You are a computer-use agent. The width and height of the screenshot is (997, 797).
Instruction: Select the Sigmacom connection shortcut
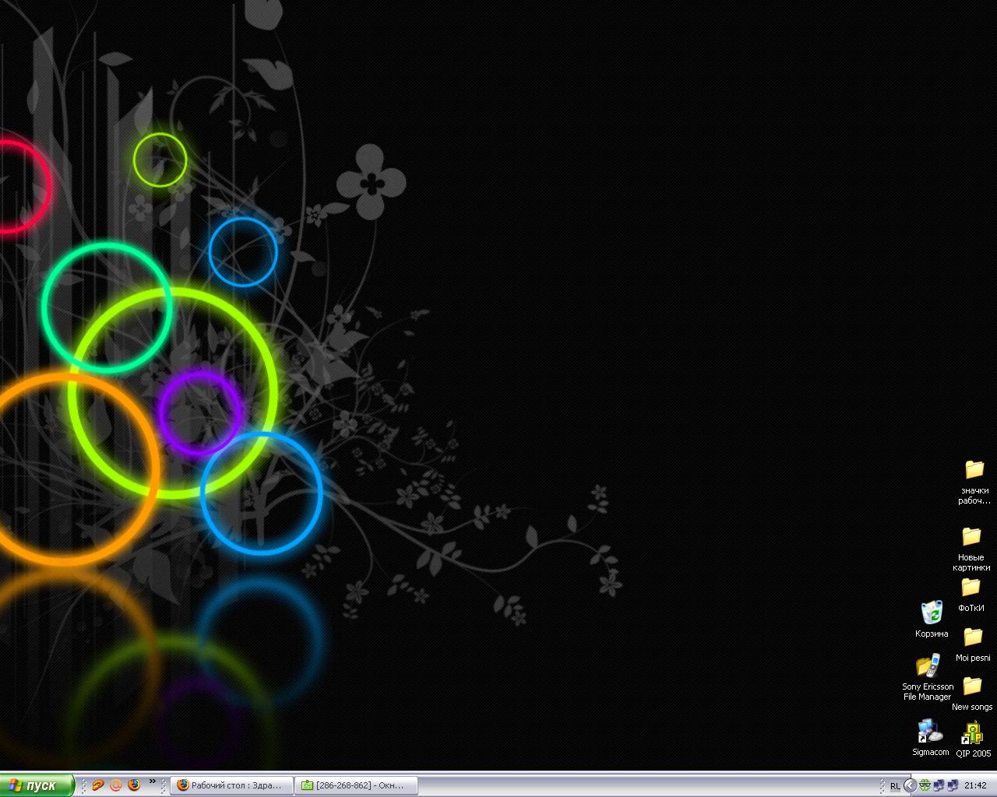(930, 732)
